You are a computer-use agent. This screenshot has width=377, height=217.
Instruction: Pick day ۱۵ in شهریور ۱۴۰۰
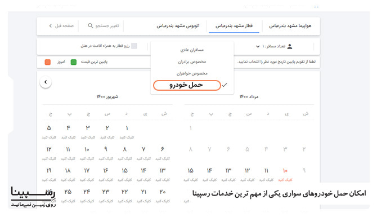click(124, 174)
